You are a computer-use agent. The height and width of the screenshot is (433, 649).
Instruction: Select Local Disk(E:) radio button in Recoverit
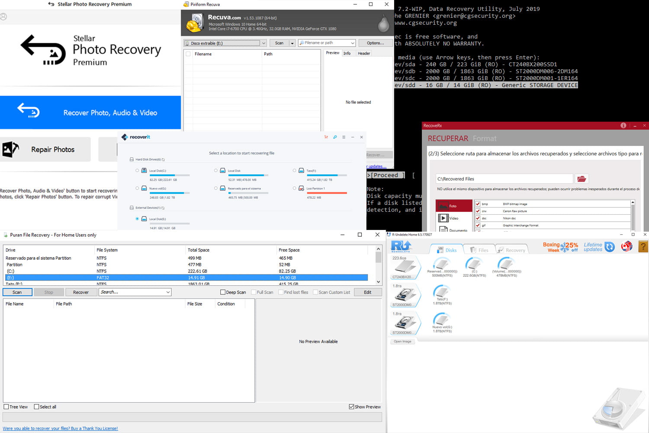(x=137, y=219)
